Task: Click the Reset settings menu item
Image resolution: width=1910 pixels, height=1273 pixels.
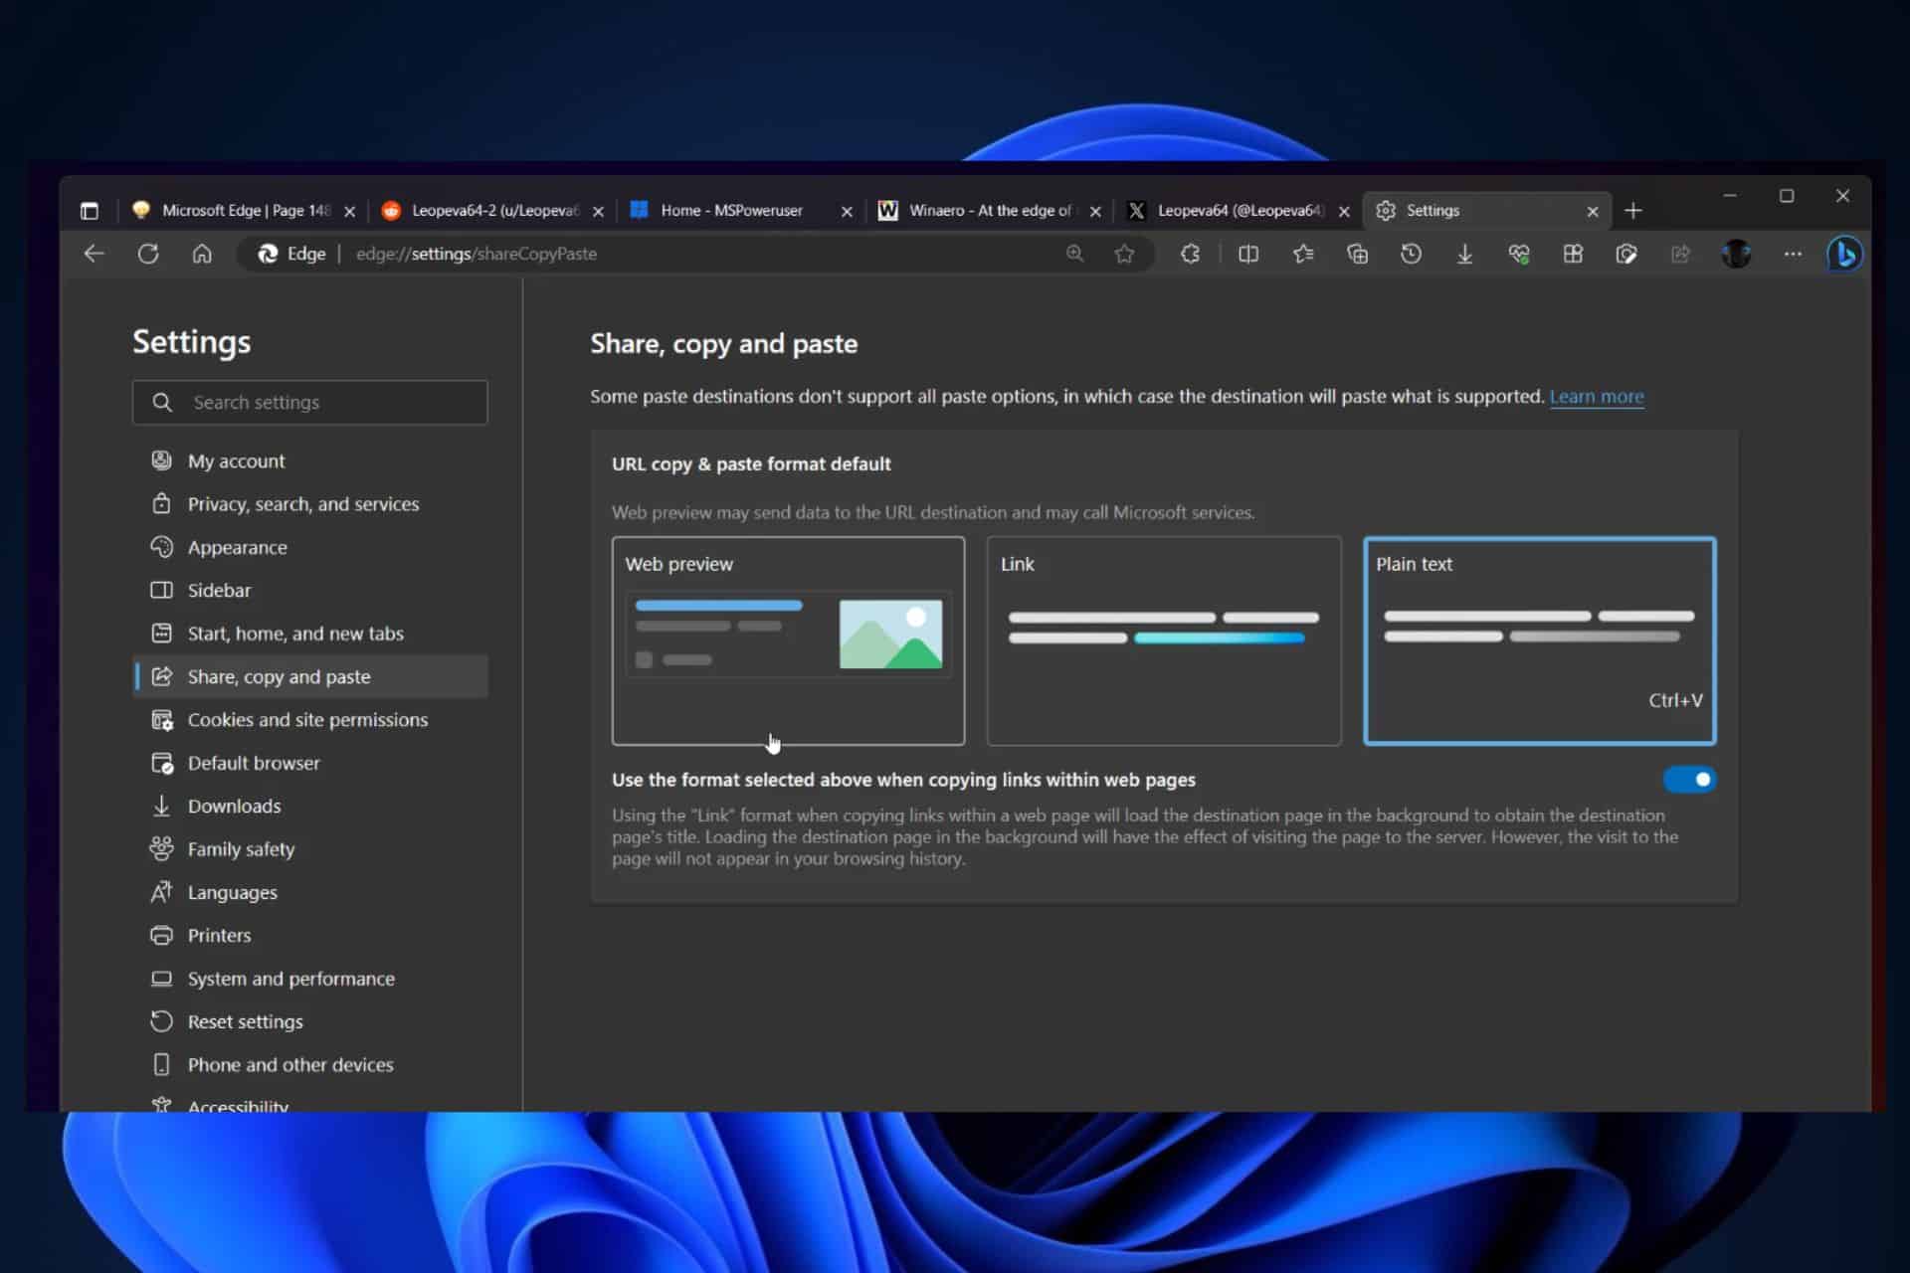Action: (245, 1020)
